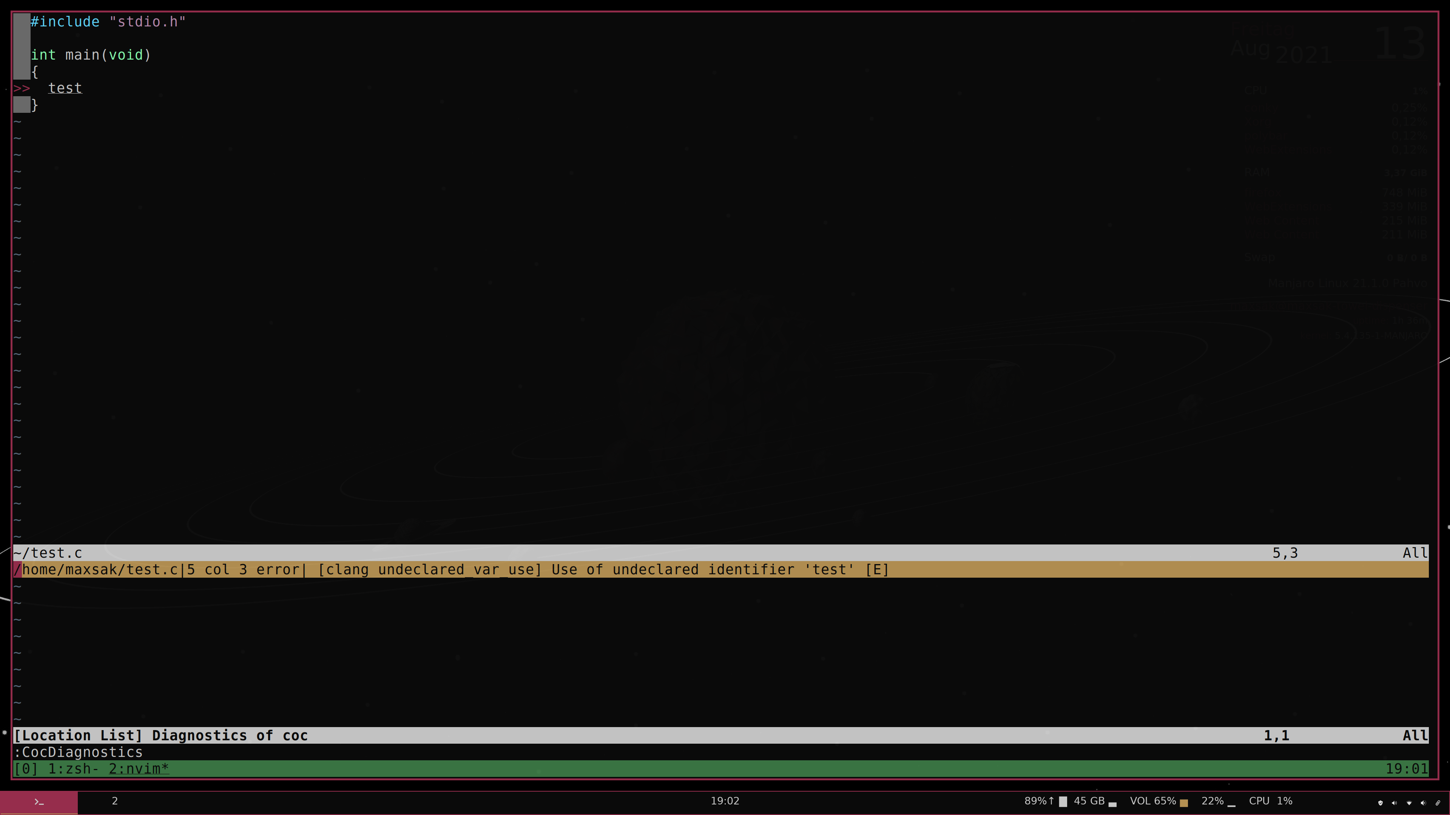The height and width of the screenshot is (815, 1450).
Task: Select tmux window 2:nvim
Action: 138,768
